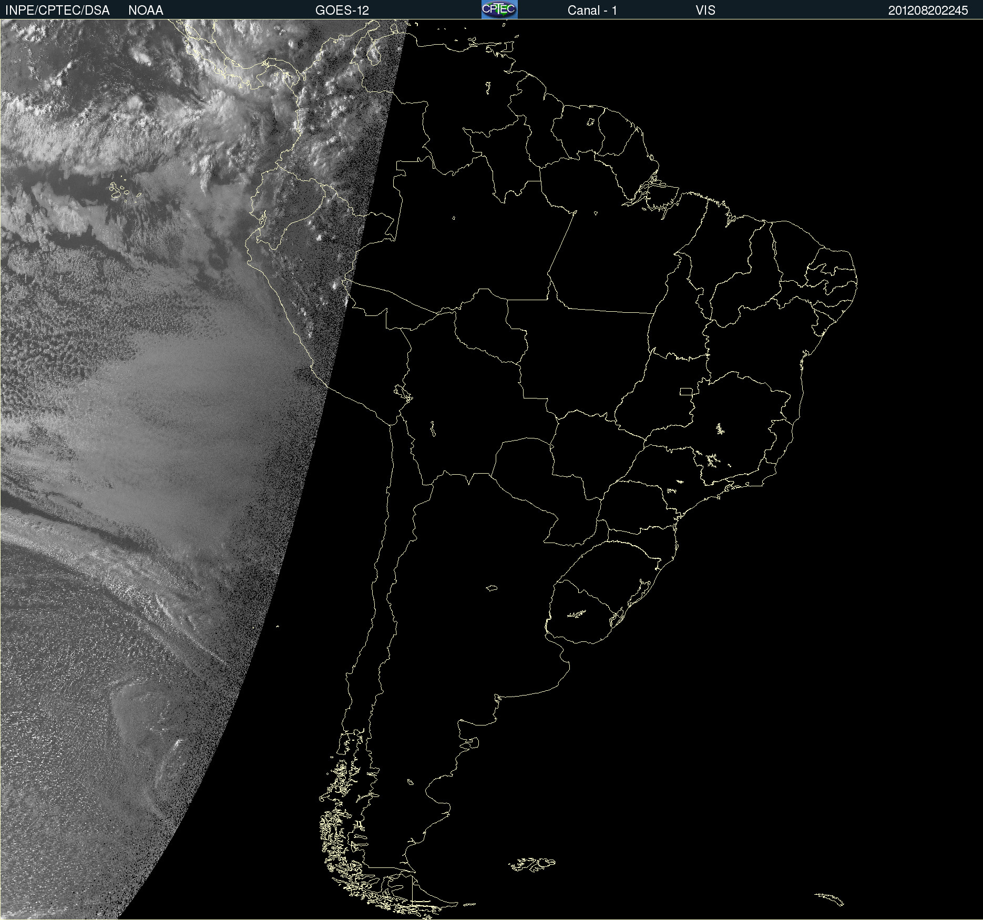Click the VIS channel label
Image resolution: width=983 pixels, height=920 pixels.
pos(705,11)
